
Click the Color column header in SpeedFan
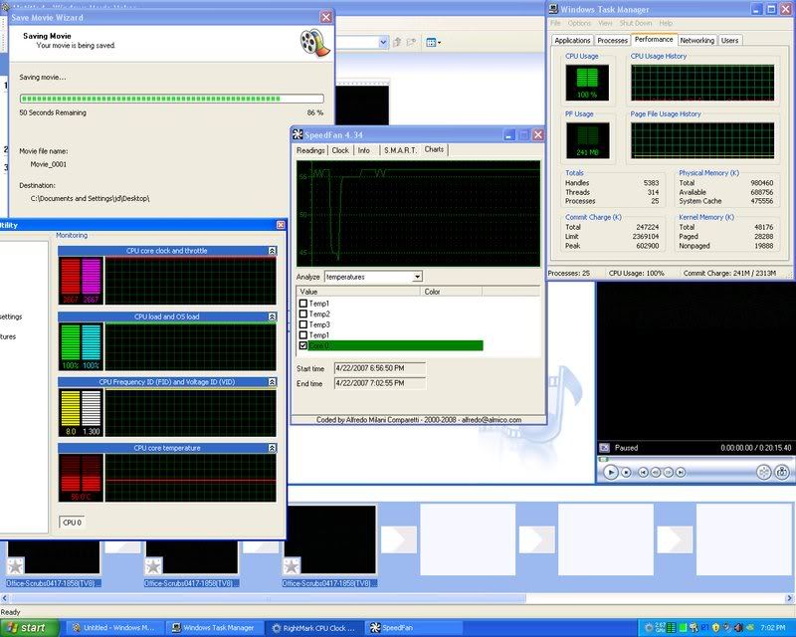click(x=452, y=292)
